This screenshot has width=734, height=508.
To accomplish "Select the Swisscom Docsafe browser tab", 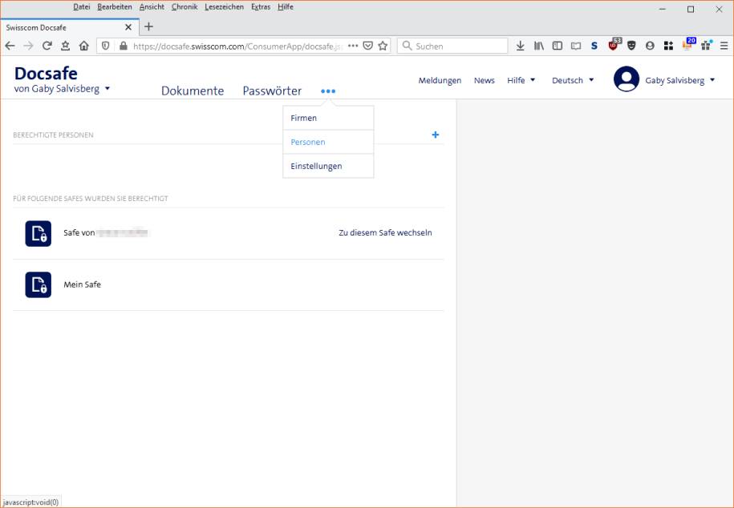I will click(x=69, y=27).
